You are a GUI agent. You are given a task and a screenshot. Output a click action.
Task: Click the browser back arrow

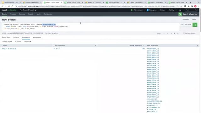point(2,6)
